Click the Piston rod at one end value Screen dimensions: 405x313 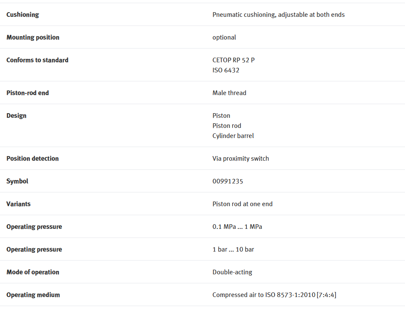coord(243,204)
